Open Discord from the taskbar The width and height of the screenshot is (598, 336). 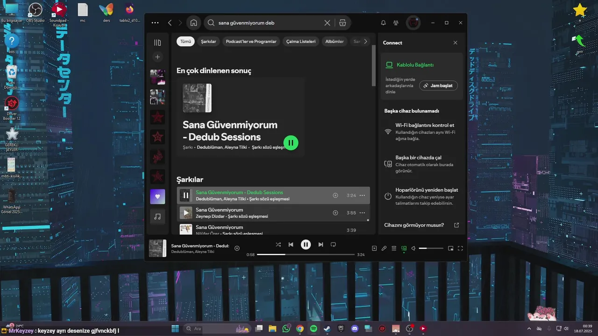tap(355, 329)
